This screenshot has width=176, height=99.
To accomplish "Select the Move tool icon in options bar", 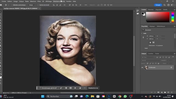I will 6,5.
